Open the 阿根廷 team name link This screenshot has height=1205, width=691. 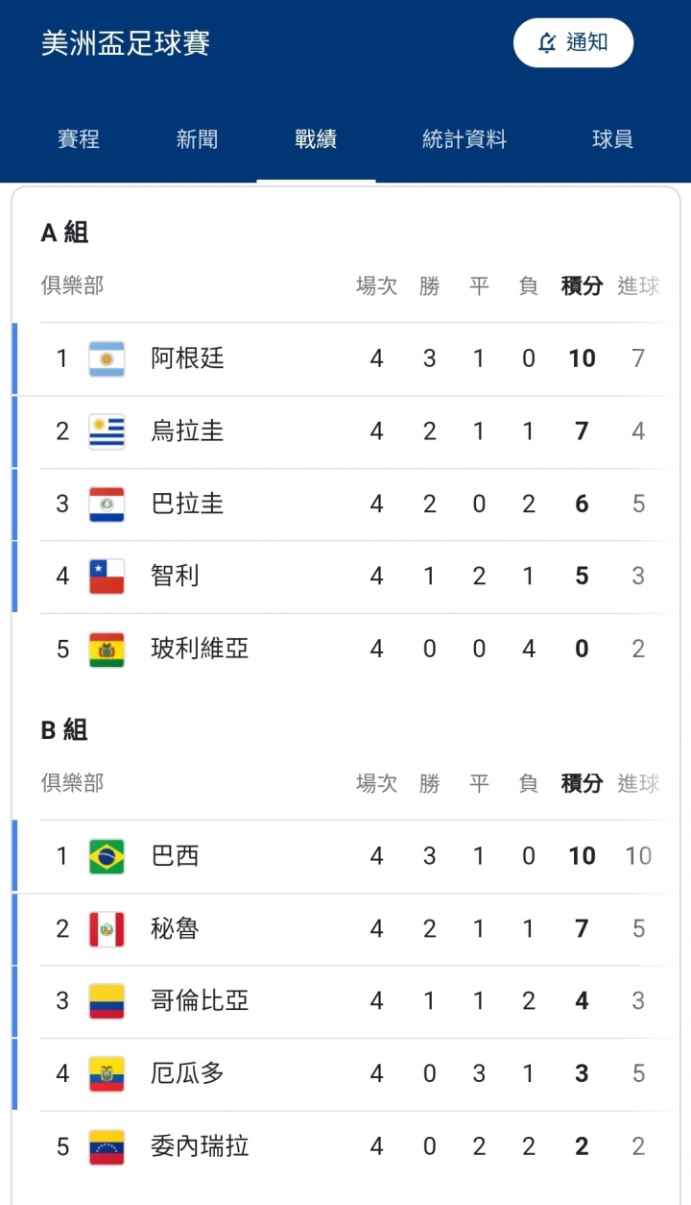point(187,358)
